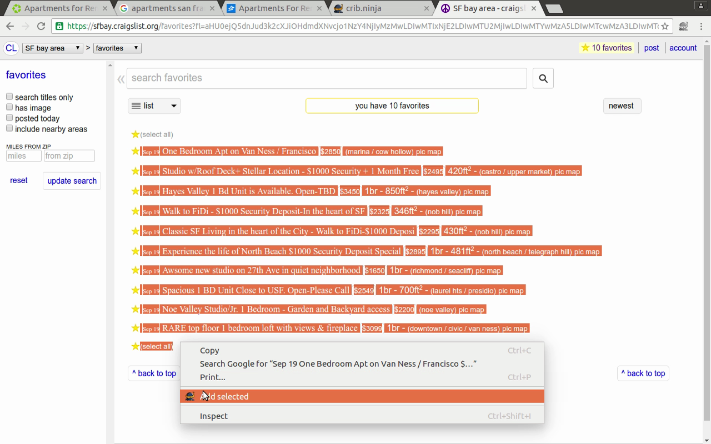
Task: Click the browser back arrow
Action: click(x=10, y=26)
